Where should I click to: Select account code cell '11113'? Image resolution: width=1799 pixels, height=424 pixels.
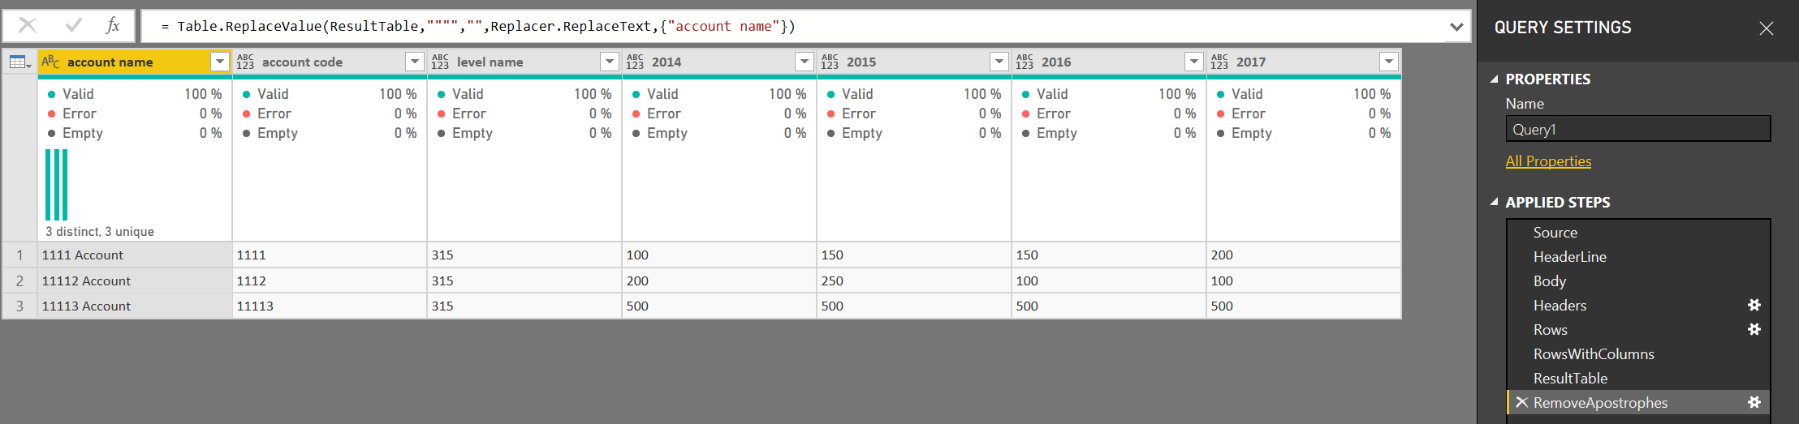(x=330, y=306)
